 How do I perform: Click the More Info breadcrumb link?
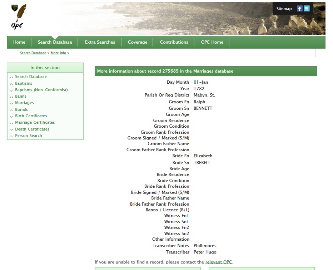click(x=58, y=53)
